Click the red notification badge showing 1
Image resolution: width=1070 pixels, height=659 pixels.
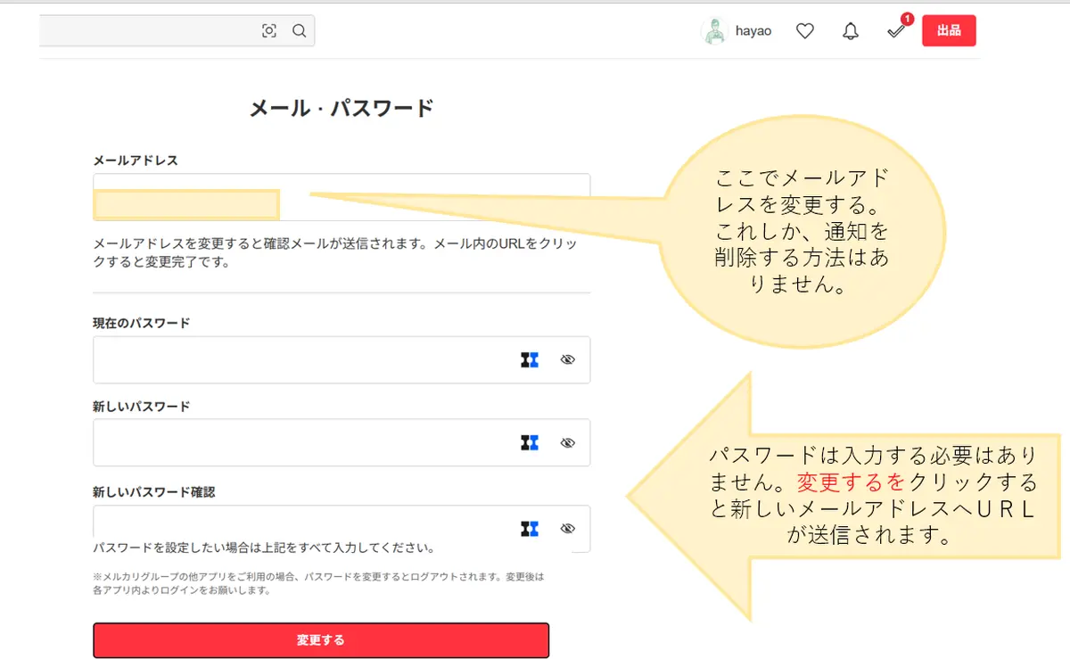[907, 18]
